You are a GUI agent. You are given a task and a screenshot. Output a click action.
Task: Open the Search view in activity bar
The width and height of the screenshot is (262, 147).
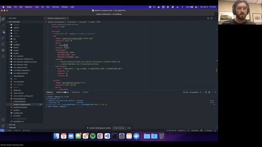(x=3, y=25)
